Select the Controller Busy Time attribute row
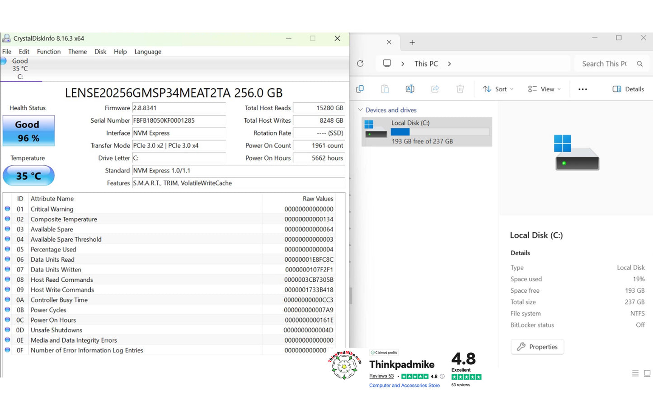Screen dimensions: 653x410 click(169, 300)
